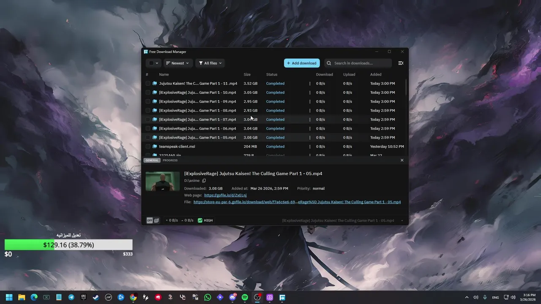
Task: Open three-dot menu for Part 1 - 10.mp4
Action: 310,92
